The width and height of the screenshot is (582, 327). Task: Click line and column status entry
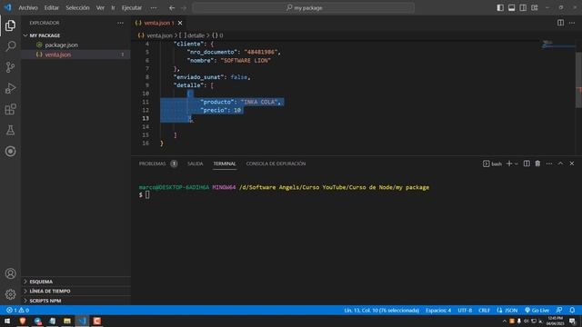[x=381, y=311]
